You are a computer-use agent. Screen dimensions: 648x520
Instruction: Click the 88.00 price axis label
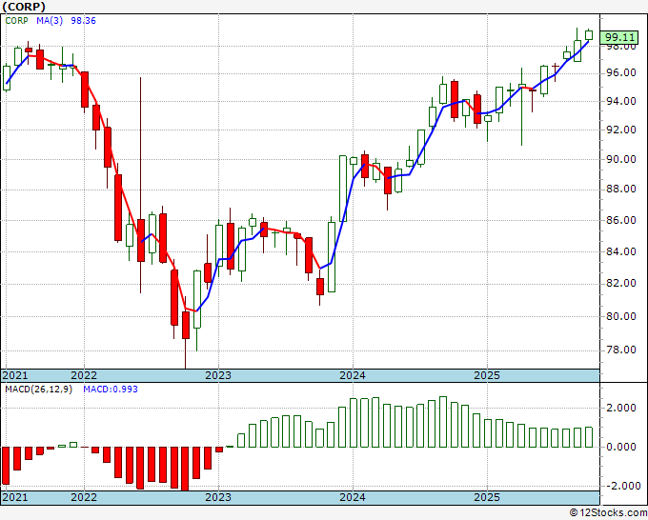pyautogui.click(x=623, y=190)
